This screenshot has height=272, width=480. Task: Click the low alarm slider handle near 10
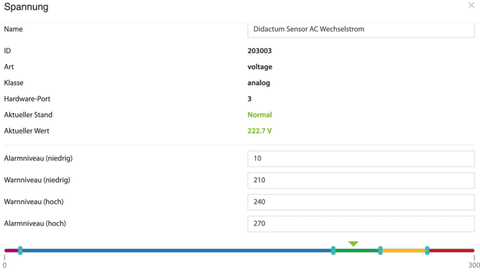[20, 251]
